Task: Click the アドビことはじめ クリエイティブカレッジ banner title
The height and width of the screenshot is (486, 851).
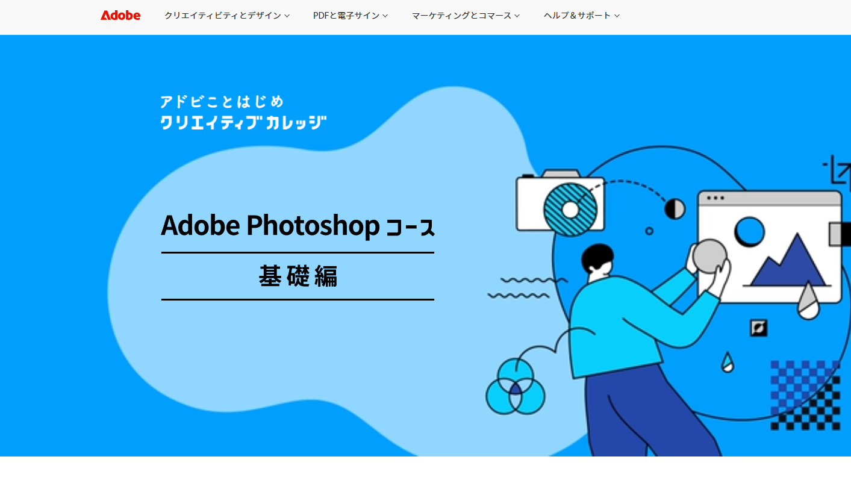Action: click(243, 112)
